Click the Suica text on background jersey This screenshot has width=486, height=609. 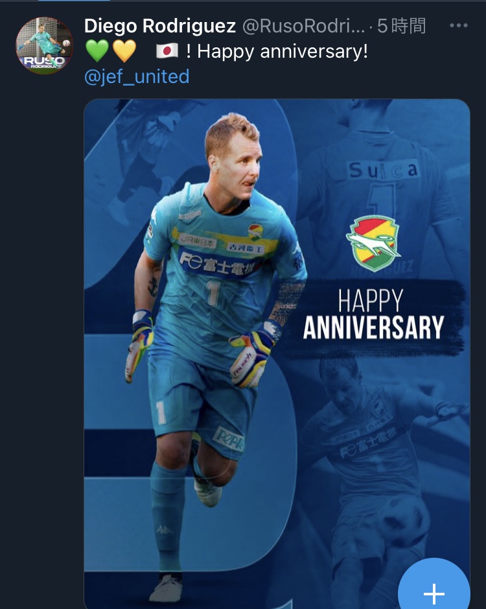coord(384,171)
